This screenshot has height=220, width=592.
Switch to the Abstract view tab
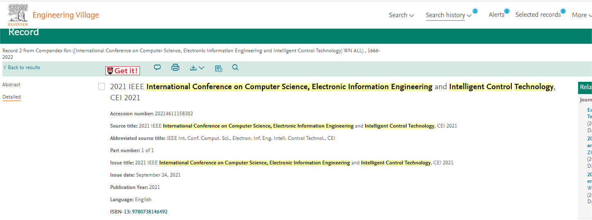pos(11,85)
